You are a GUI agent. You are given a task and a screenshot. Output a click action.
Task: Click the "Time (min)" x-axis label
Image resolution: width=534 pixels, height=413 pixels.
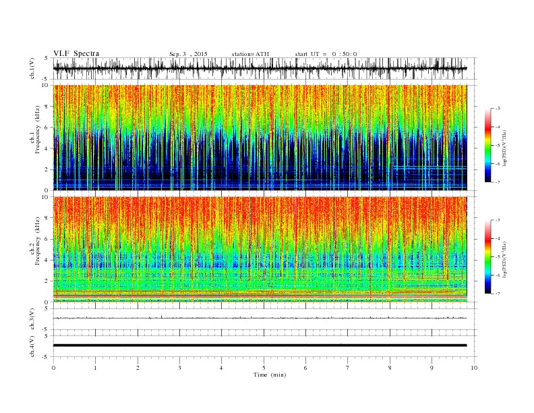[x=270, y=375]
